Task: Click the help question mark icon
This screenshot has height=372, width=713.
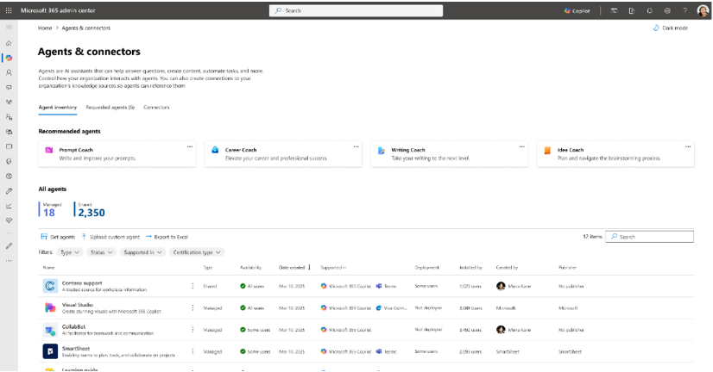Action: pos(684,10)
